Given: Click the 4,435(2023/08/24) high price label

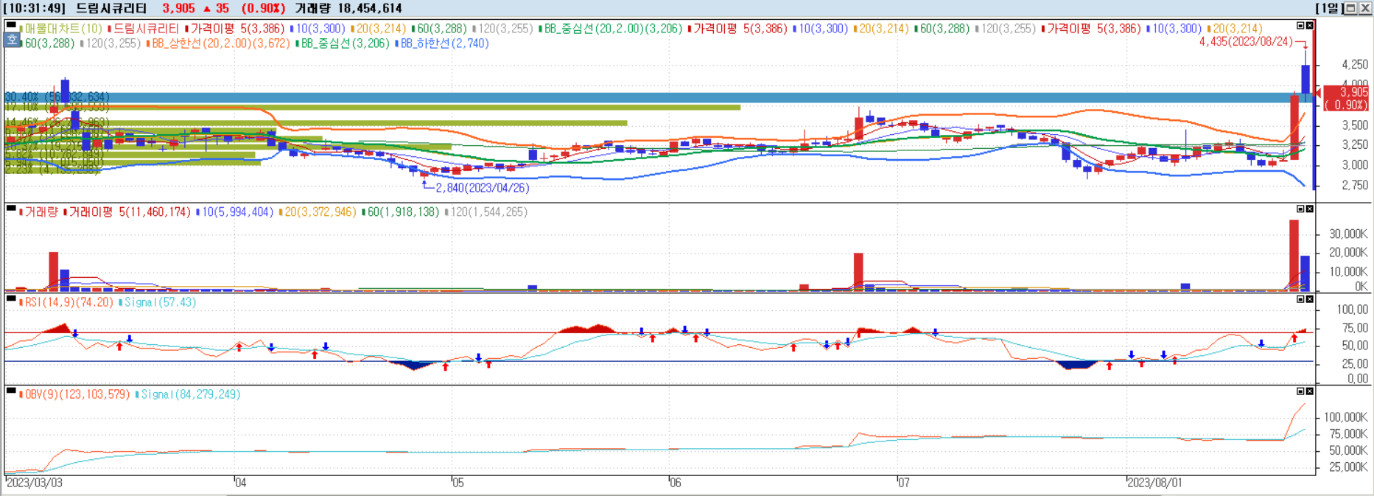Looking at the screenshot, I should 1246,42.
